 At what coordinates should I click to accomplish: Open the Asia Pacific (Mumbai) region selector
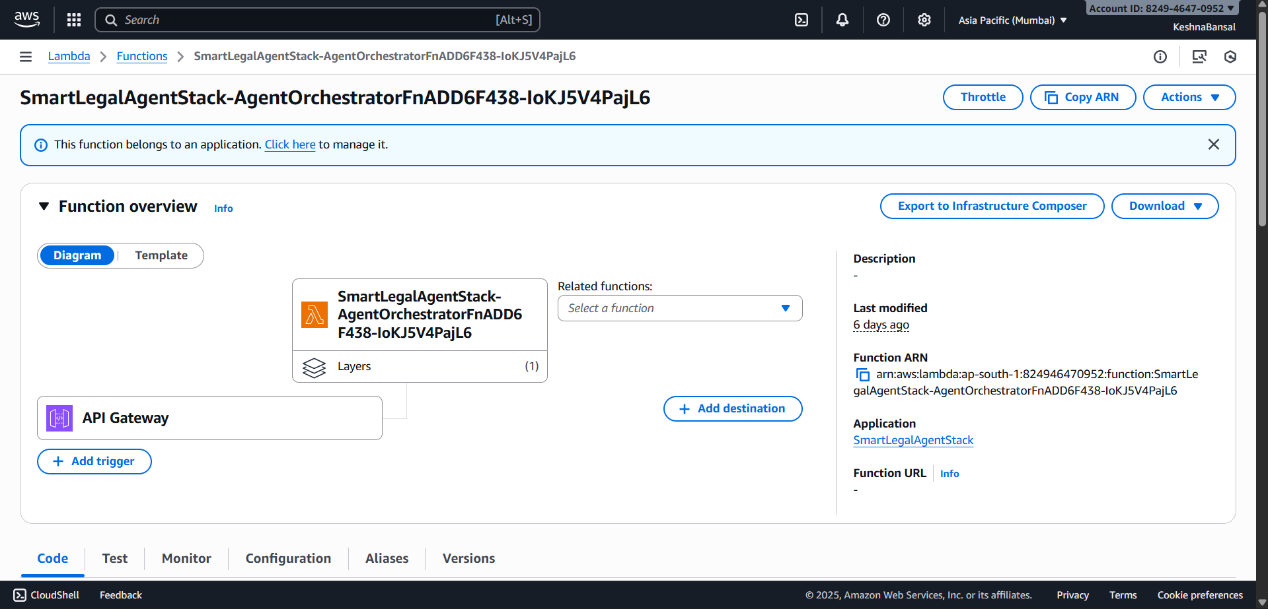[x=1012, y=20]
